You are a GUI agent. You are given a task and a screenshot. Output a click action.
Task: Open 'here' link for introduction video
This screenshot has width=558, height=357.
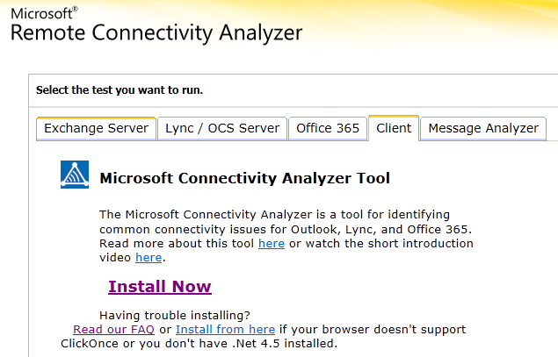(x=149, y=258)
